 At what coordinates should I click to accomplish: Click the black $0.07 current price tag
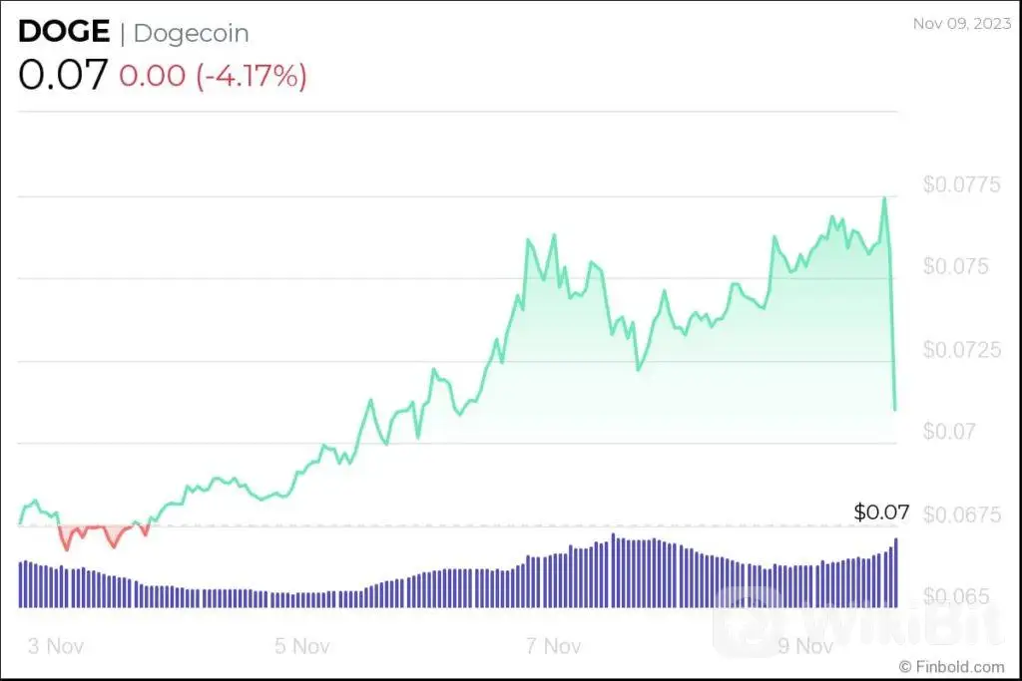[881, 512]
